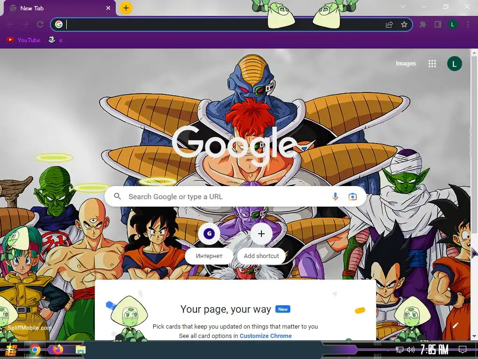This screenshot has height=359, width=478.
Task: Launch Firefox from the taskbar
Action: [57, 350]
